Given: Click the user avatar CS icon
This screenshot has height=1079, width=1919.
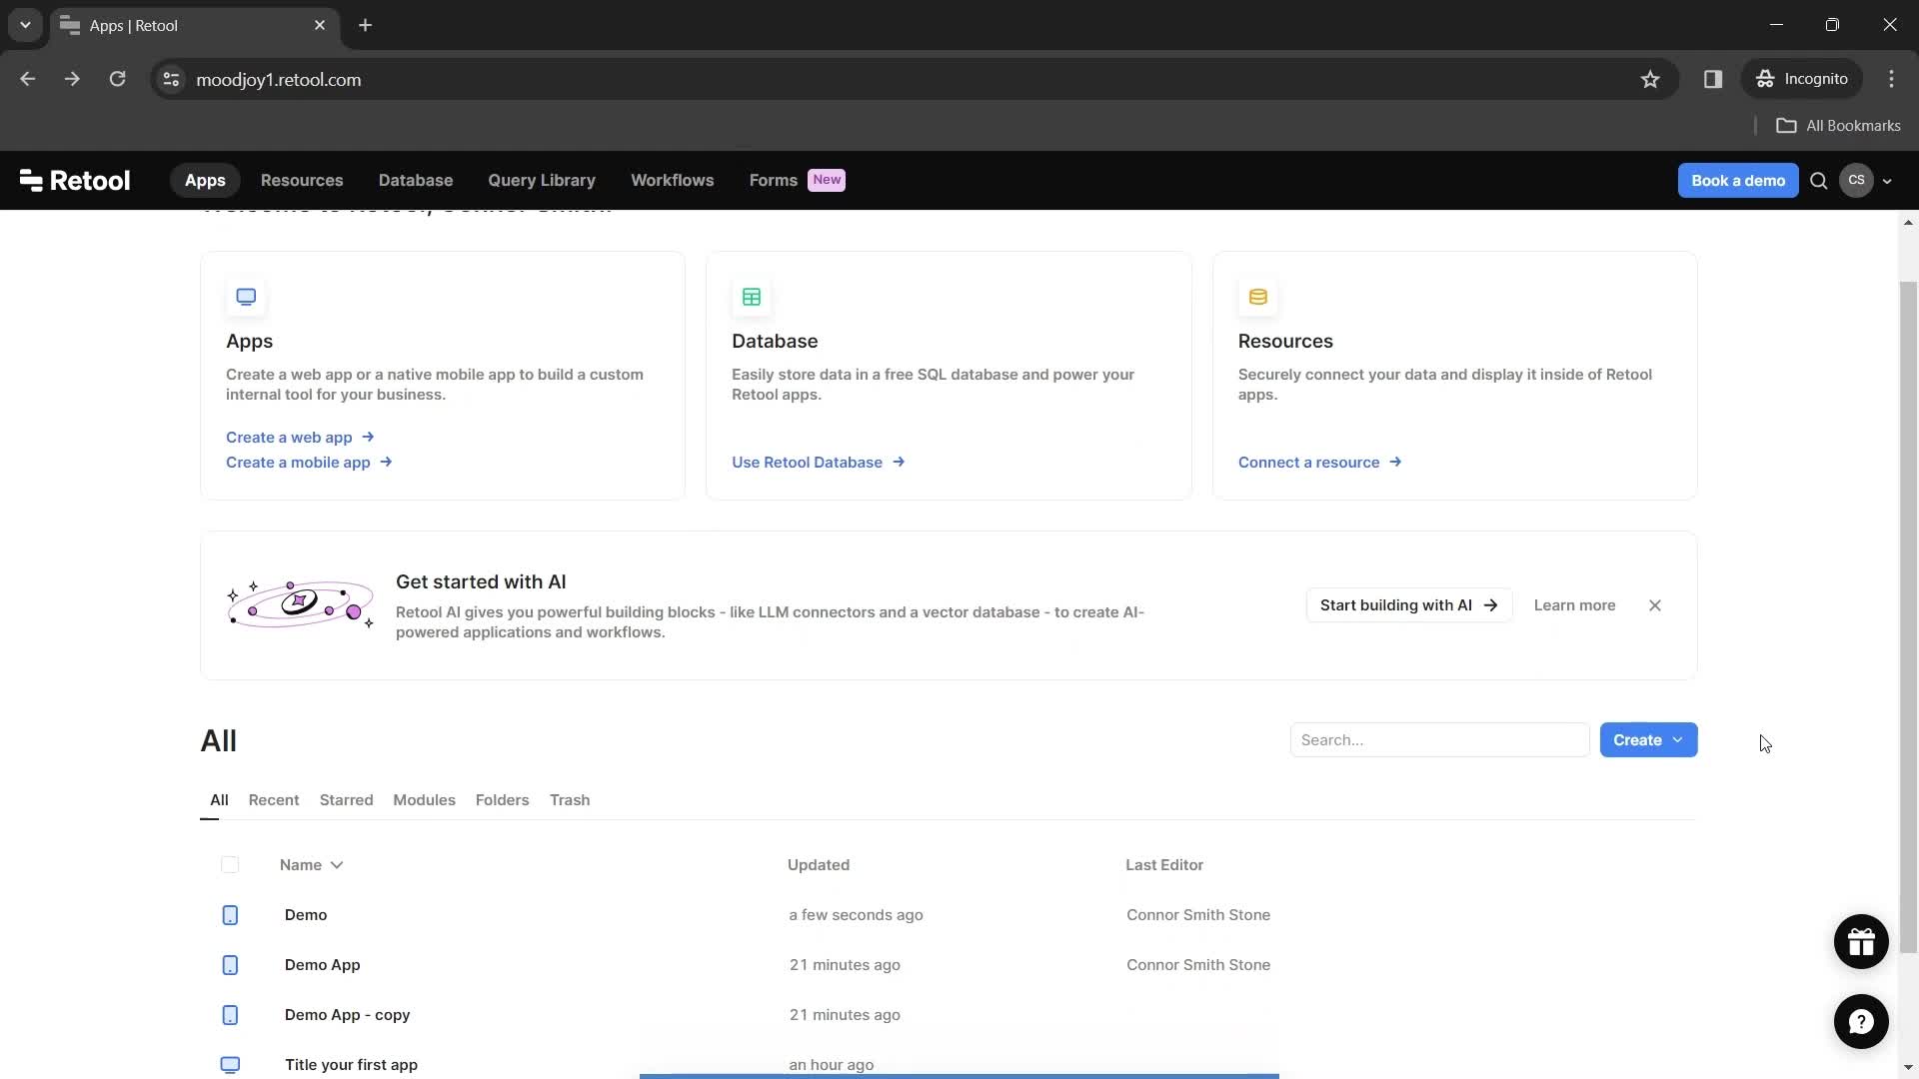Looking at the screenshot, I should tap(1856, 181).
